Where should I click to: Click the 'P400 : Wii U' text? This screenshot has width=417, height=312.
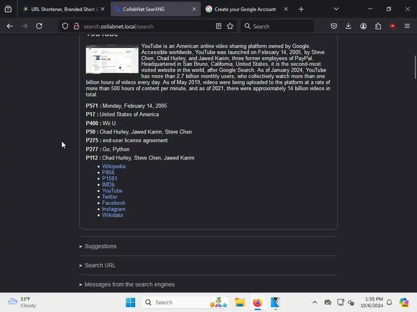pyautogui.click(x=101, y=123)
